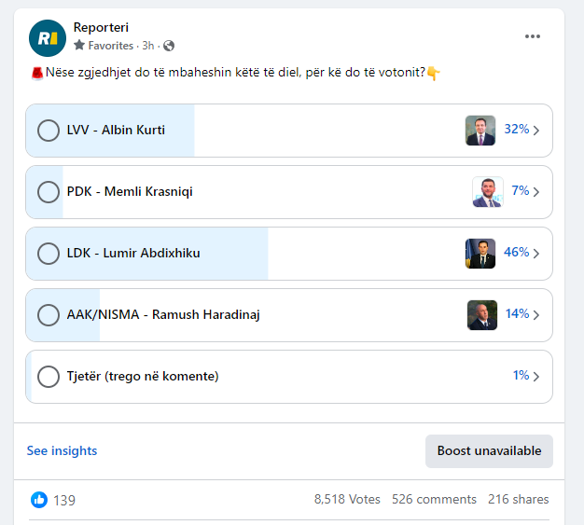Image resolution: width=584 pixels, height=525 pixels.
Task: Open the 526 comments link
Action: (434, 499)
